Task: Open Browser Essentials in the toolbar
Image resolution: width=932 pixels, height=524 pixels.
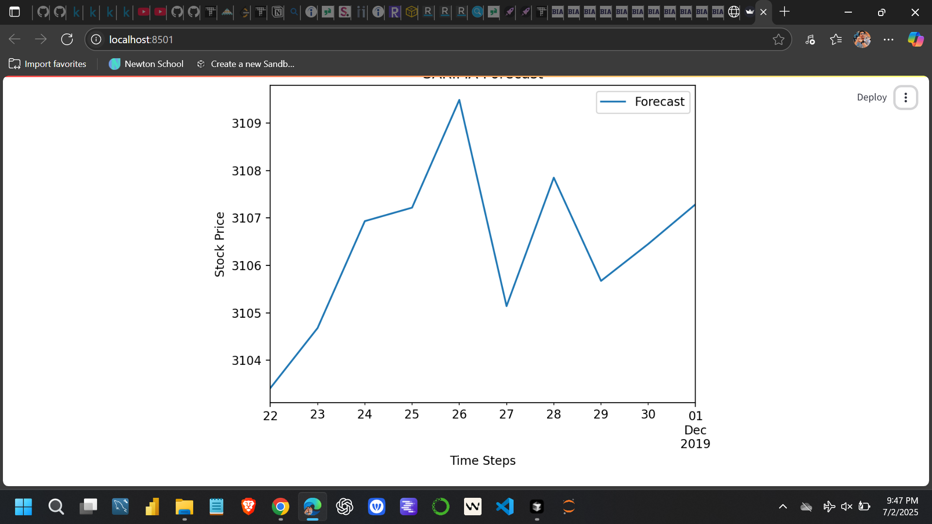Action: click(810, 39)
